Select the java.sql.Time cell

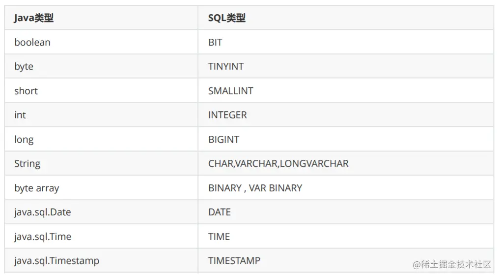[43, 236]
